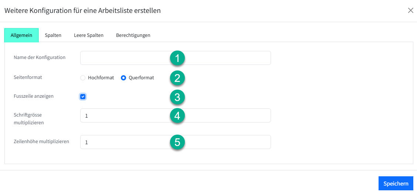The image size is (417, 194).
Task: Open the Leere Spalten tab
Action: click(88, 35)
